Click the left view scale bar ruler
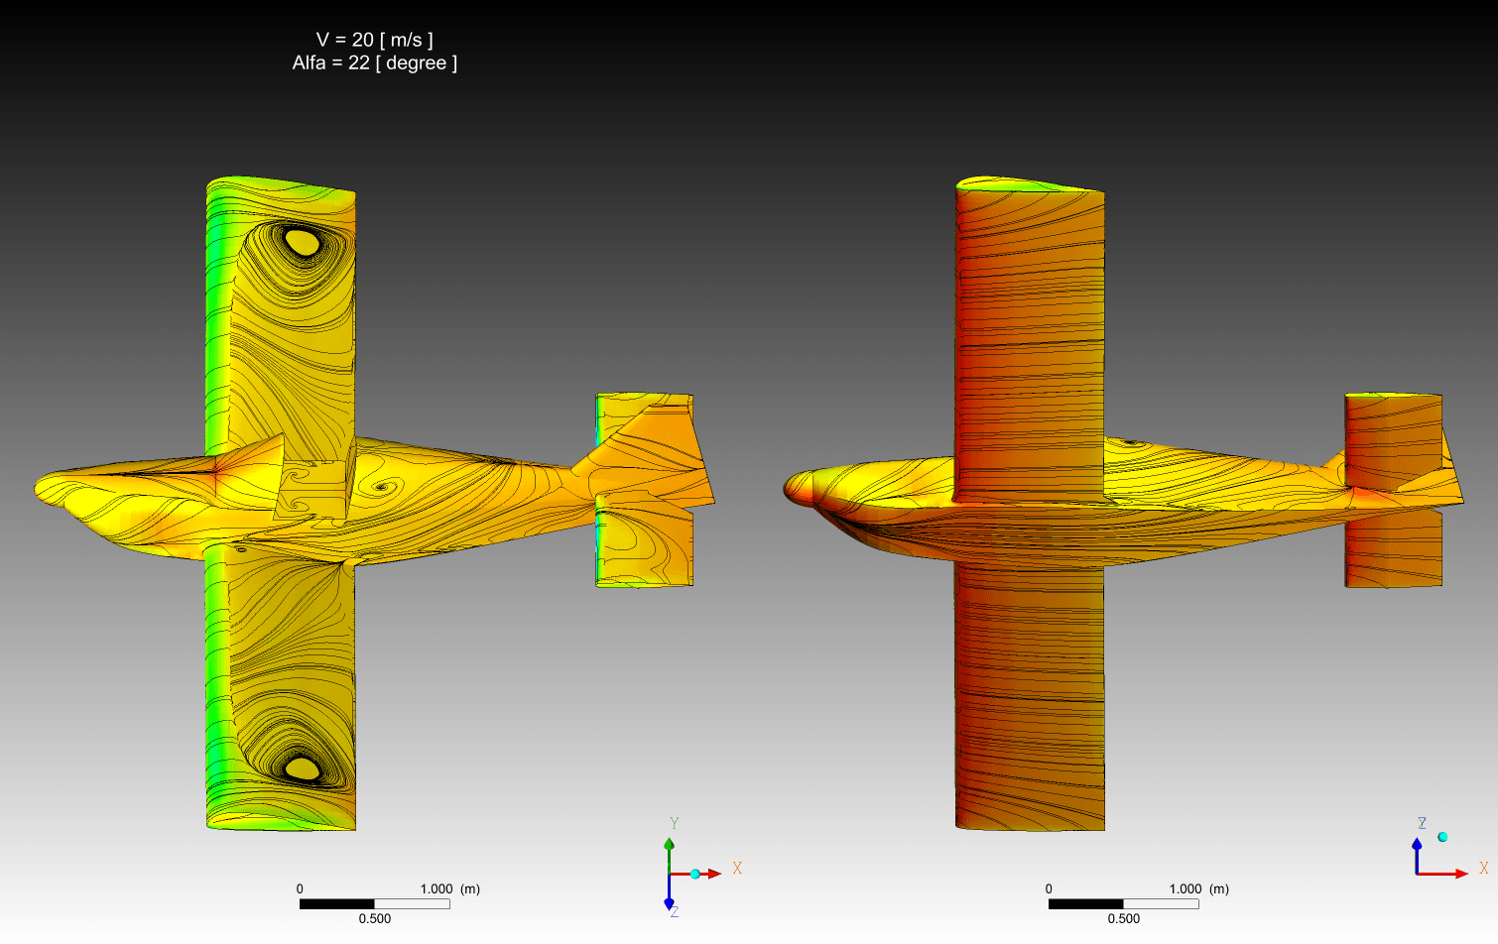 click(x=374, y=903)
